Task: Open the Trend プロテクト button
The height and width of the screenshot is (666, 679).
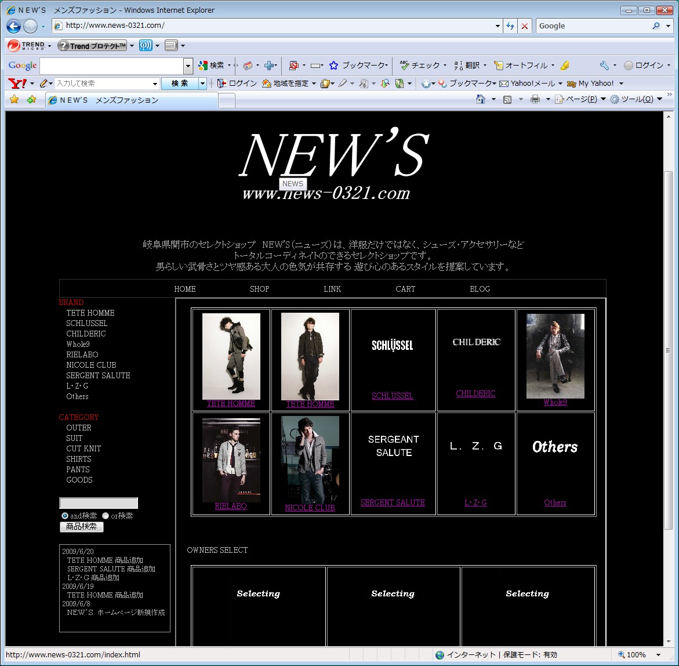Action: tap(92, 45)
